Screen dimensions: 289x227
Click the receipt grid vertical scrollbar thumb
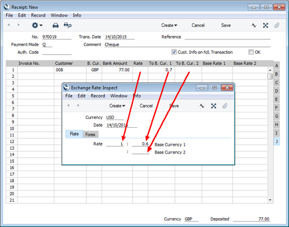click(x=270, y=76)
